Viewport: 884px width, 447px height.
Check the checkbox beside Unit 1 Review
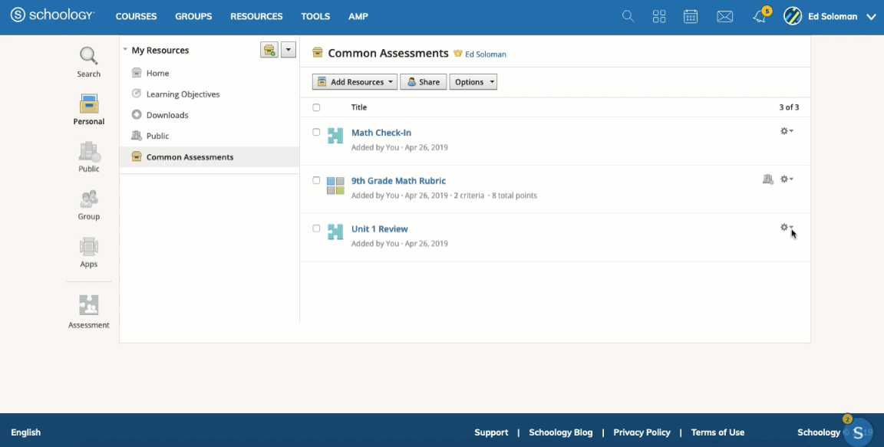[318, 227]
